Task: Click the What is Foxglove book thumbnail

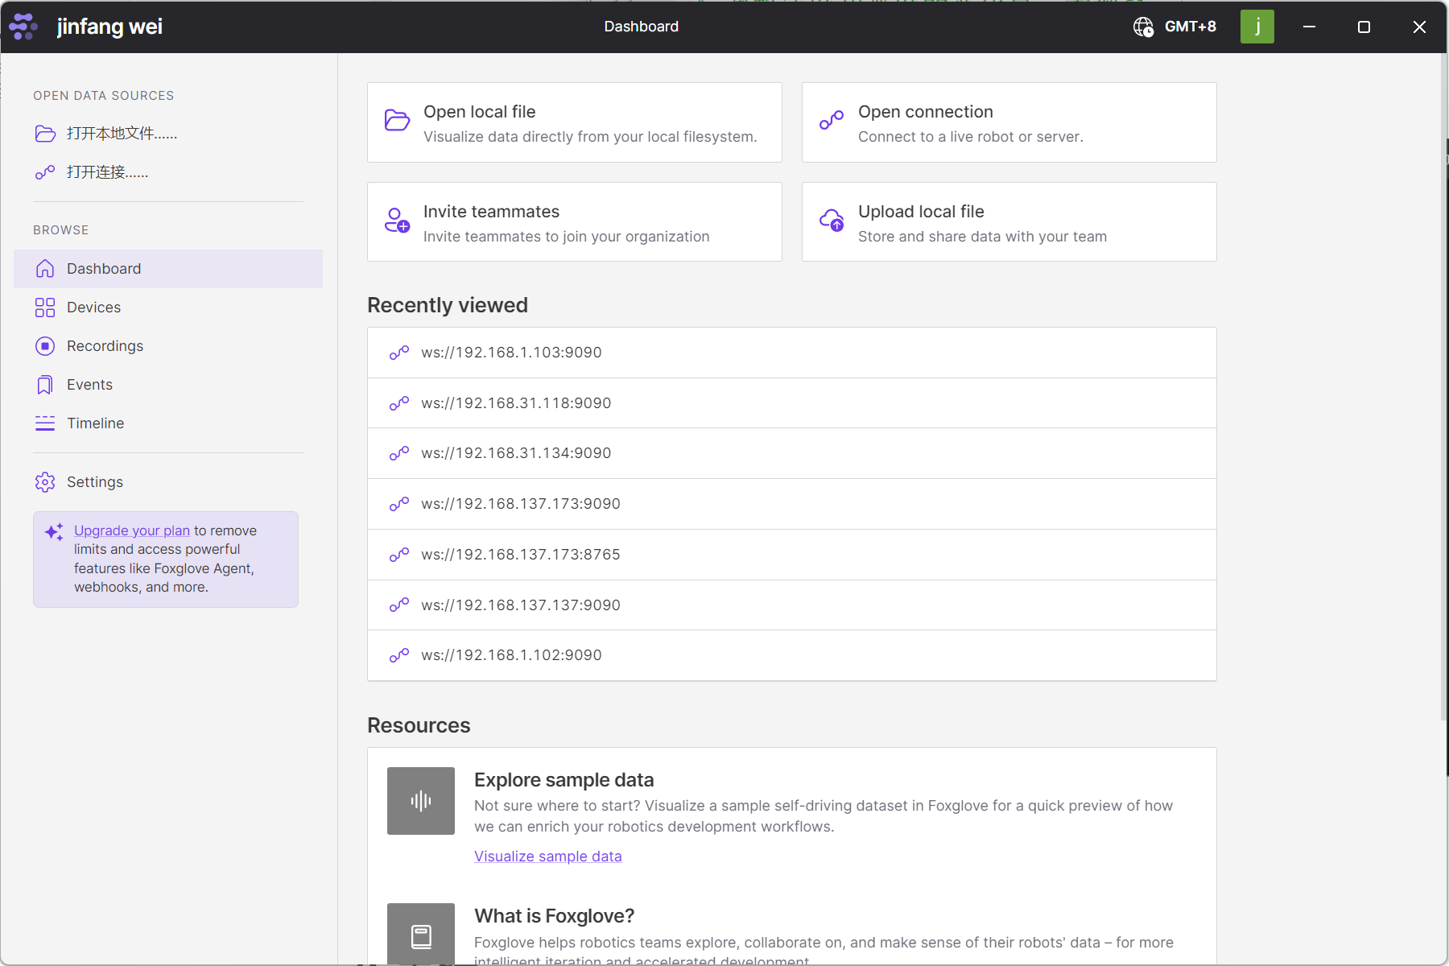Action: point(421,934)
